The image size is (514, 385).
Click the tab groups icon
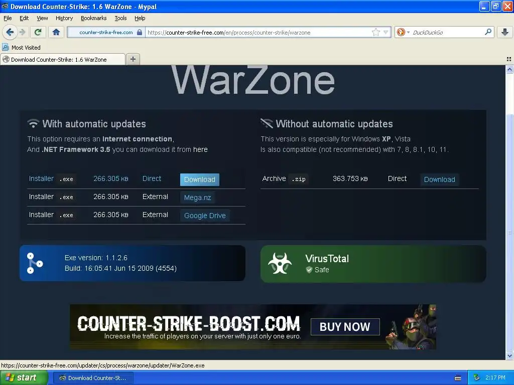pyautogui.click(x=509, y=59)
